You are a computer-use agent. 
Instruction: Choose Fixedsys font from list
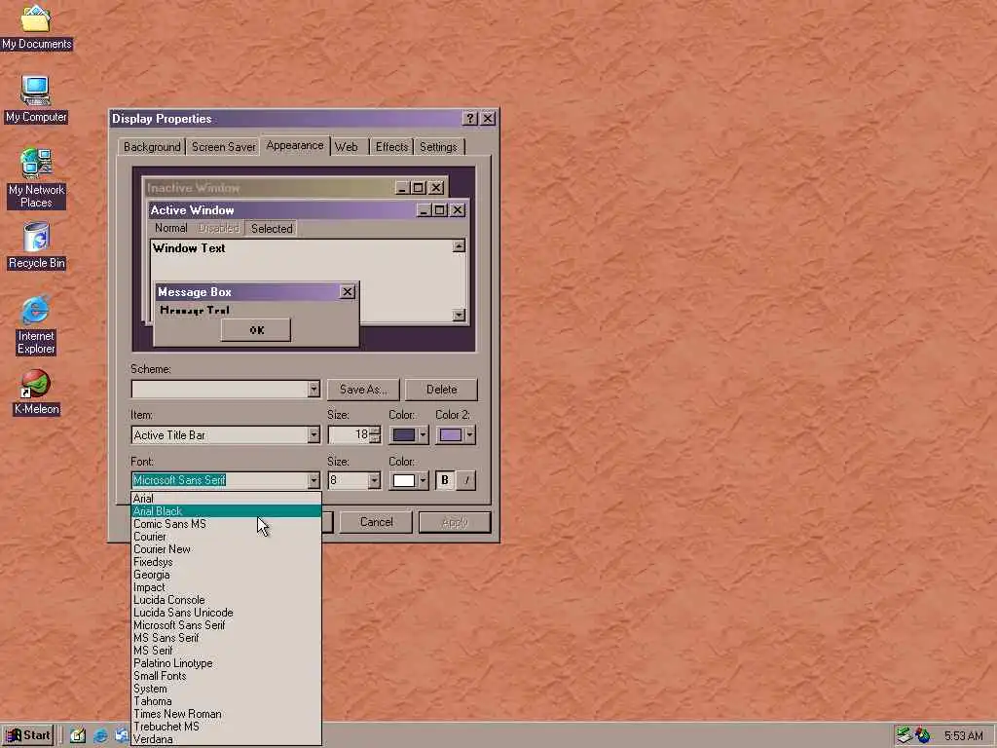226,562
